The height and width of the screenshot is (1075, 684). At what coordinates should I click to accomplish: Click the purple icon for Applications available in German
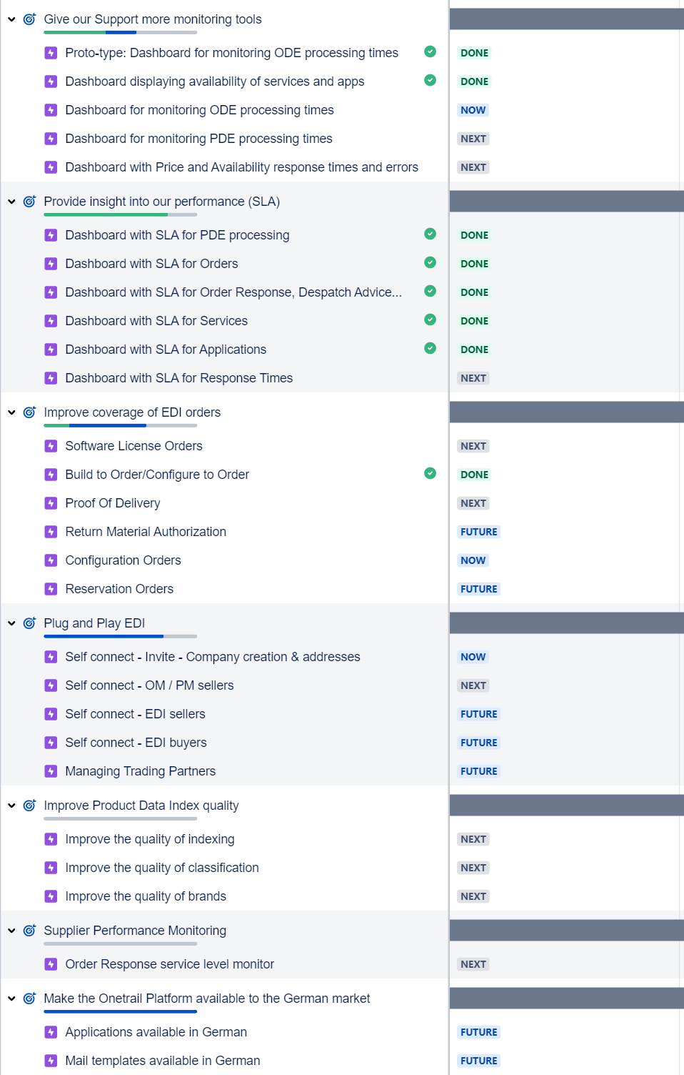click(51, 1032)
